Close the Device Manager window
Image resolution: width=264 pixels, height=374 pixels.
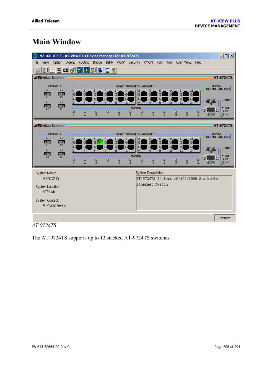coord(232,56)
